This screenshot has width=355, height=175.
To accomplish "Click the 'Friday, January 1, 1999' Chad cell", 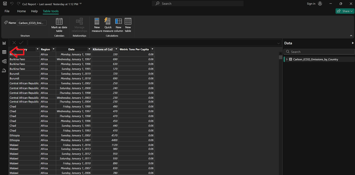I will click(x=74, y=106).
